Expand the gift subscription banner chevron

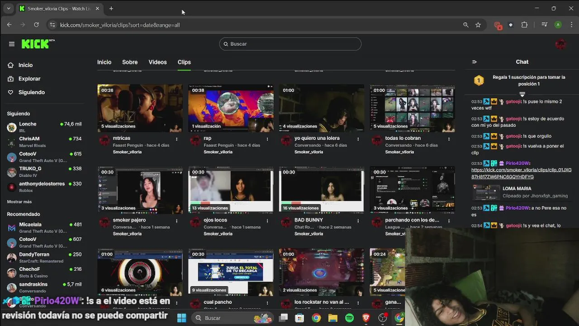click(522, 94)
